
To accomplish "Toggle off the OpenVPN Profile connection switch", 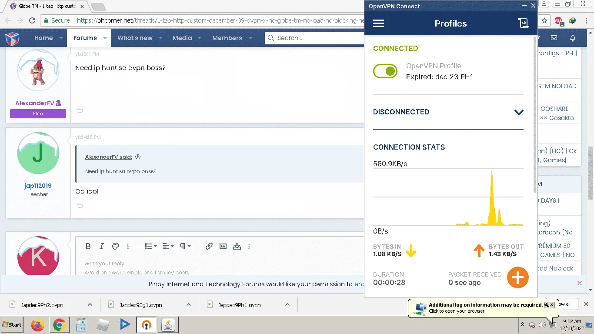I will point(385,71).
